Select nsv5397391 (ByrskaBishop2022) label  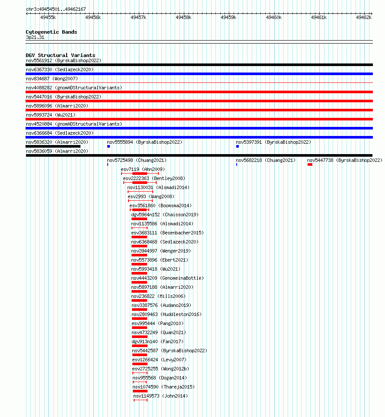click(273, 142)
